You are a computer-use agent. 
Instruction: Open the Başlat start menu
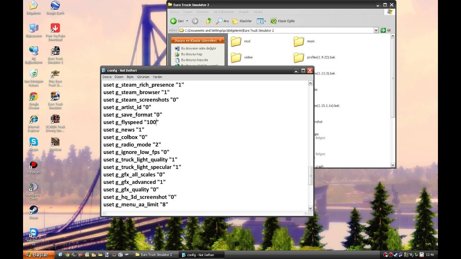pos(38,255)
